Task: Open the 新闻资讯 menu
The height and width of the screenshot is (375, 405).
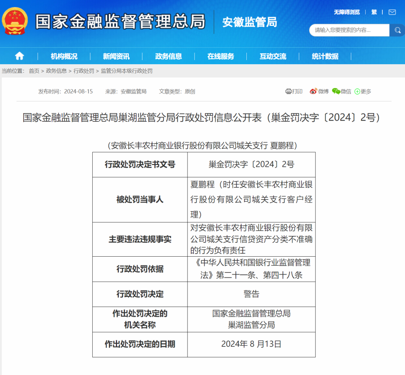Action: [x=116, y=56]
